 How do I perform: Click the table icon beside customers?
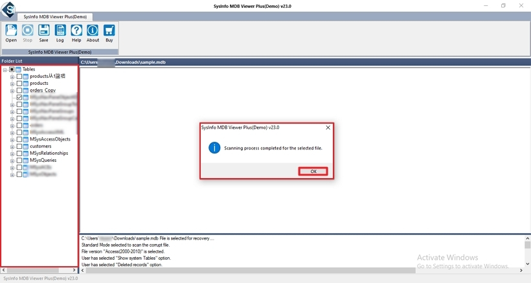[x=26, y=146]
